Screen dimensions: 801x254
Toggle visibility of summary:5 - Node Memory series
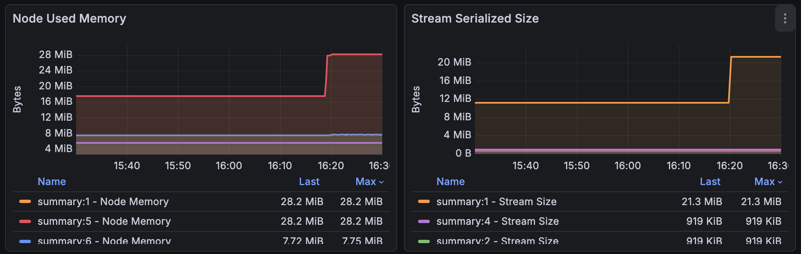click(104, 221)
